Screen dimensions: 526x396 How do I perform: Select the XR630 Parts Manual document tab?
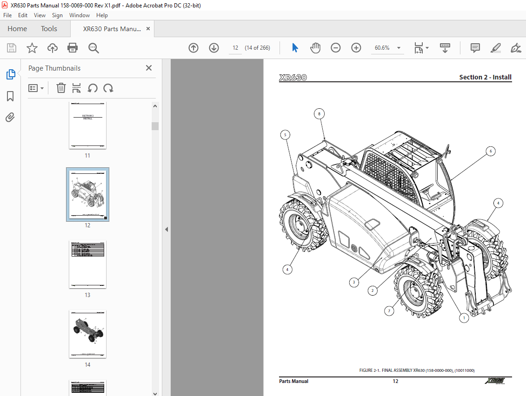click(x=112, y=29)
